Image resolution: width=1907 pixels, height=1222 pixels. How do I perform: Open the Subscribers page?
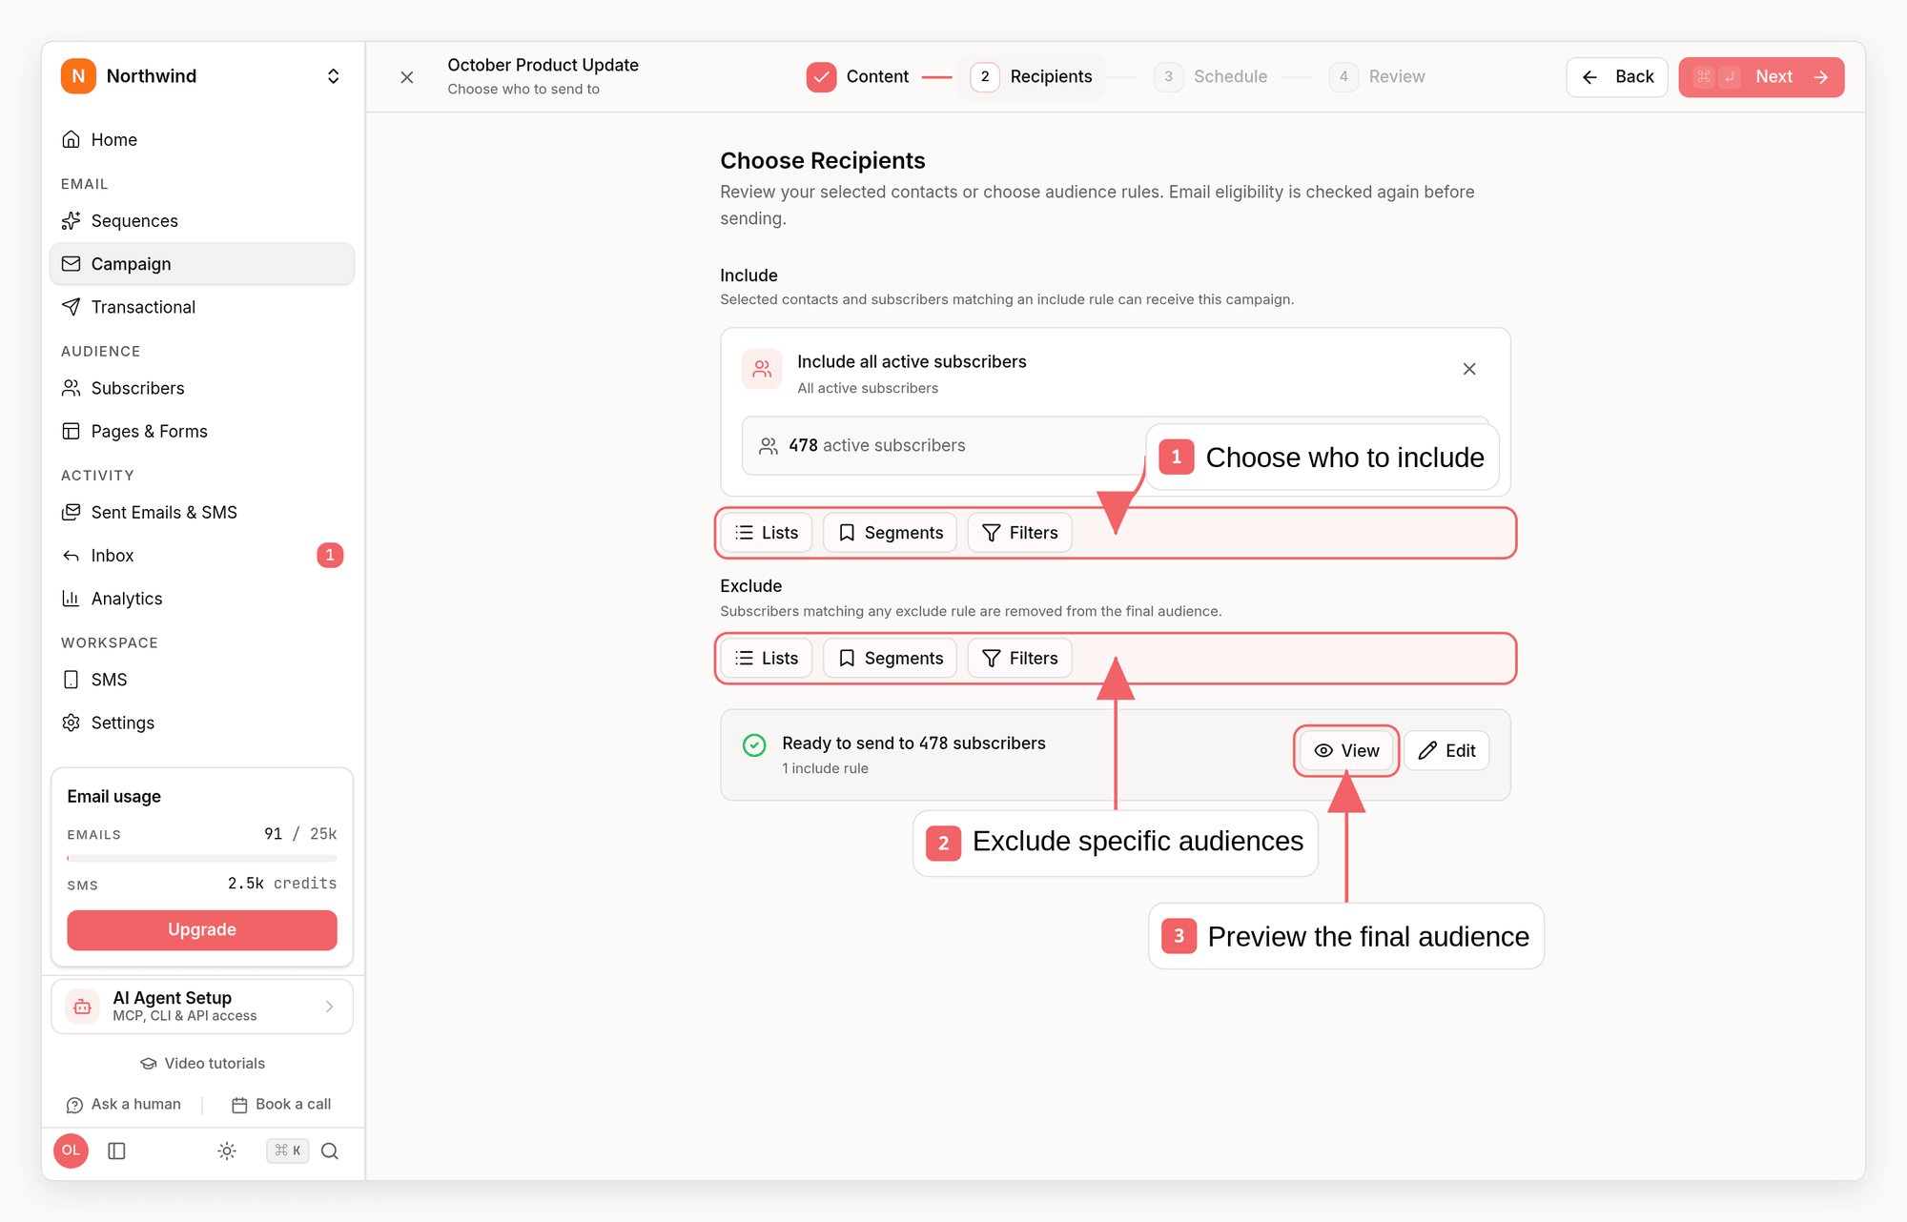(x=201, y=388)
